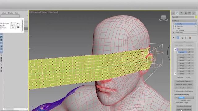Click Configure Modifier Sets icon under stack

[190, 38]
